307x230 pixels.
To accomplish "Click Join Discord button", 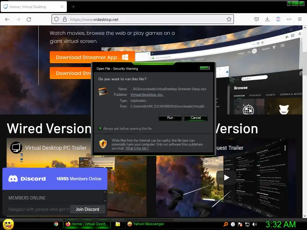I will pos(88,209).
